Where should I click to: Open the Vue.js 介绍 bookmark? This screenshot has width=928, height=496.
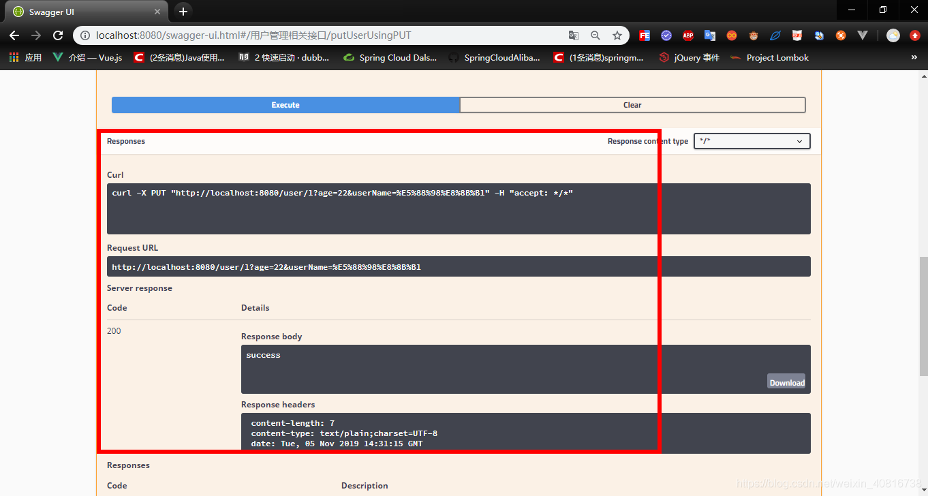(x=88, y=58)
